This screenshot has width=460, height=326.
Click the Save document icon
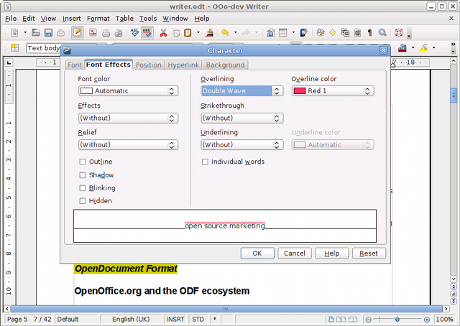(47, 33)
